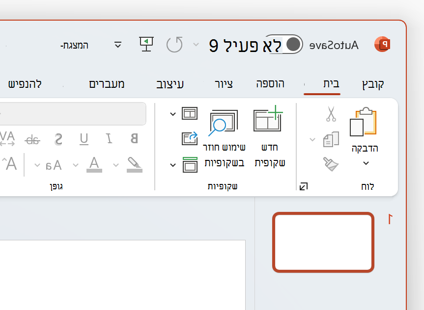This screenshot has height=310, width=424.
Task: Expand the Copy options arrow
Action: coord(312,140)
